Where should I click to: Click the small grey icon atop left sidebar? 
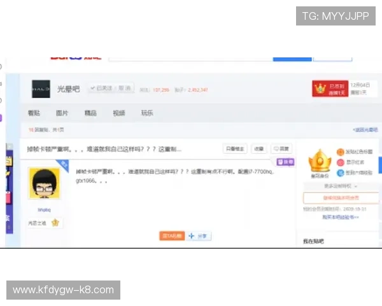click(x=10, y=147)
